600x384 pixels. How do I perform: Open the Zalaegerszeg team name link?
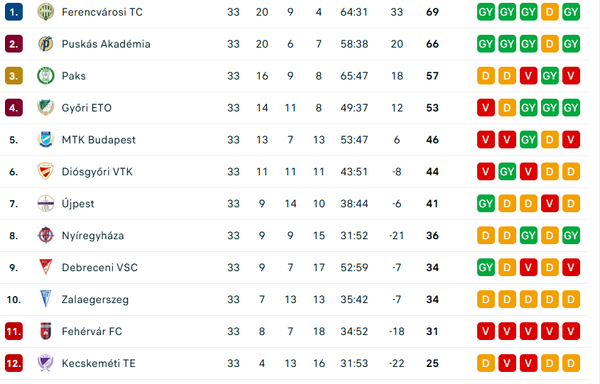[95, 300]
